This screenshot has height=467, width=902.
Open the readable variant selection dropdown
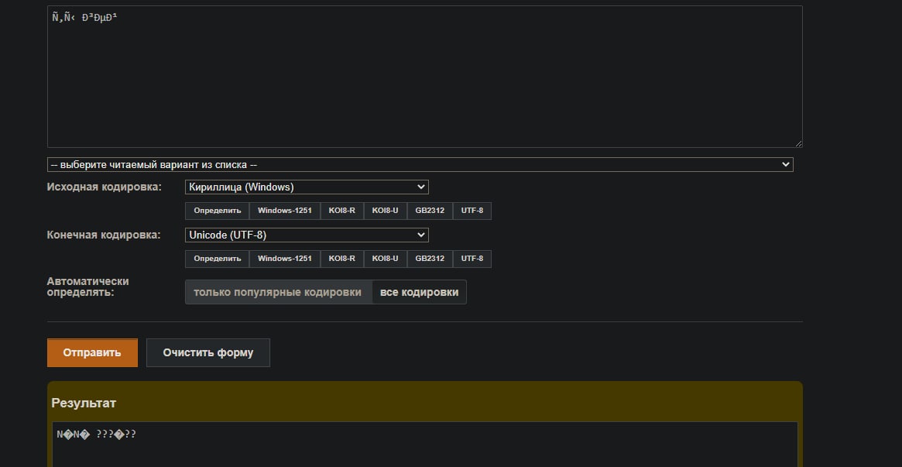[x=420, y=164]
